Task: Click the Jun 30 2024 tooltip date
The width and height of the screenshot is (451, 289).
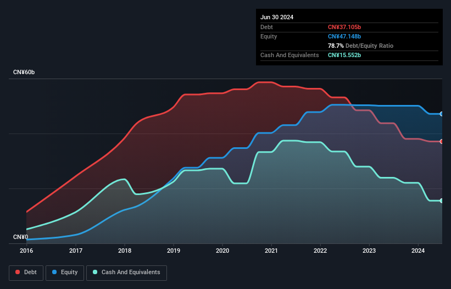Action: [x=277, y=17]
